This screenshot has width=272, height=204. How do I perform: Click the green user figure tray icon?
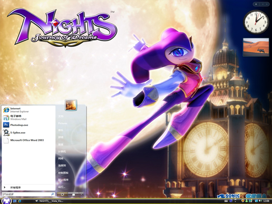[247, 201]
